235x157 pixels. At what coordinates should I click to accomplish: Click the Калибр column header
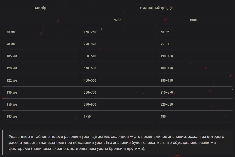click(40, 8)
